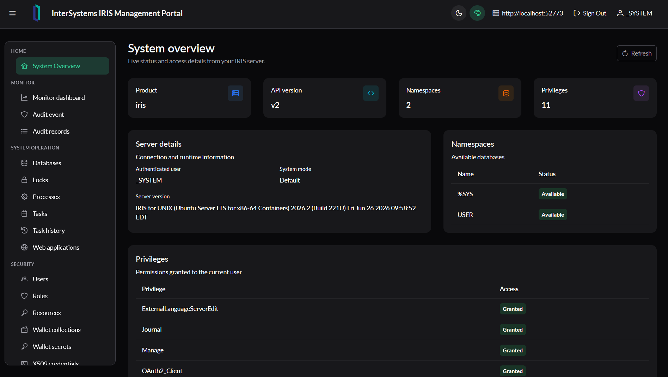Viewport: 668px width, 377px height.
Task: Click the shield icon for Roles
Action: click(x=24, y=296)
